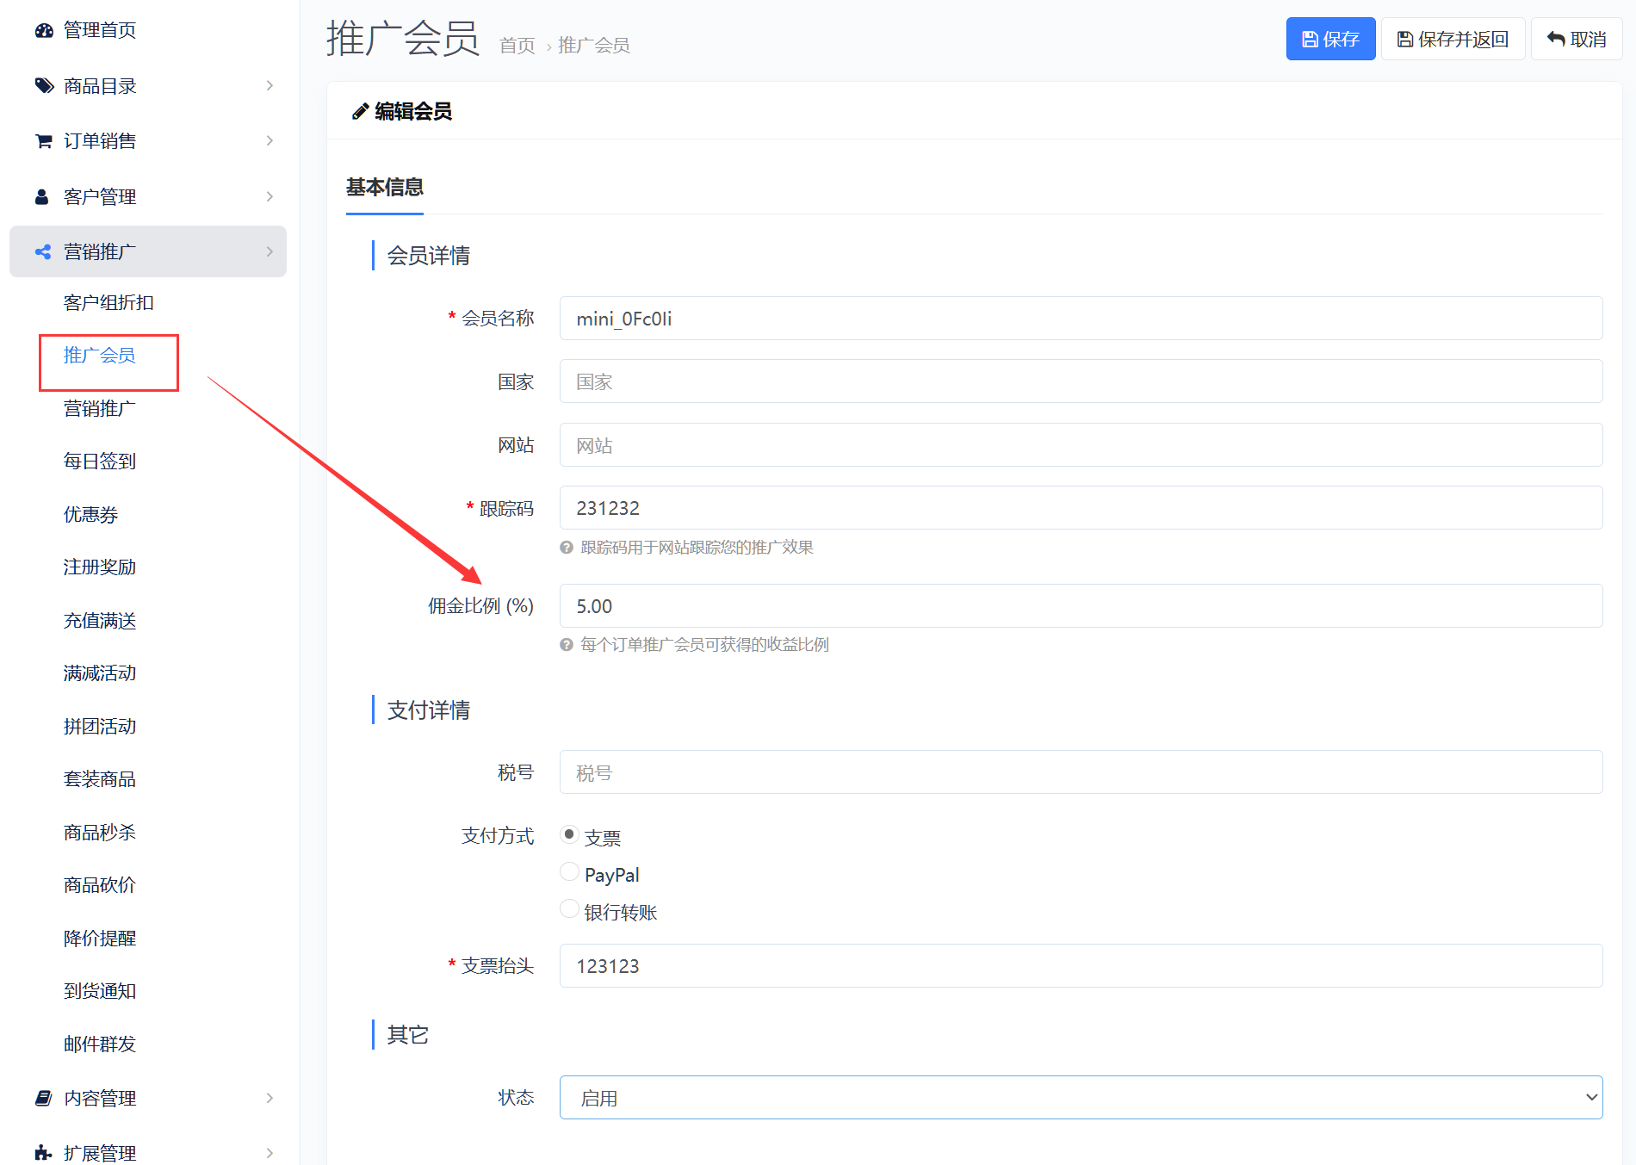The image size is (1636, 1165).
Task: Expand the 商品目录 menu chevron
Action: coord(270,86)
